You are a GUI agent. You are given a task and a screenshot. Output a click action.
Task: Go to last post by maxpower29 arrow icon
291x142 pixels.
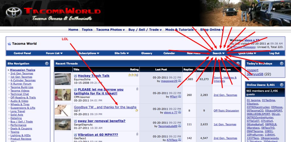pyautogui.click(x=180, y=81)
